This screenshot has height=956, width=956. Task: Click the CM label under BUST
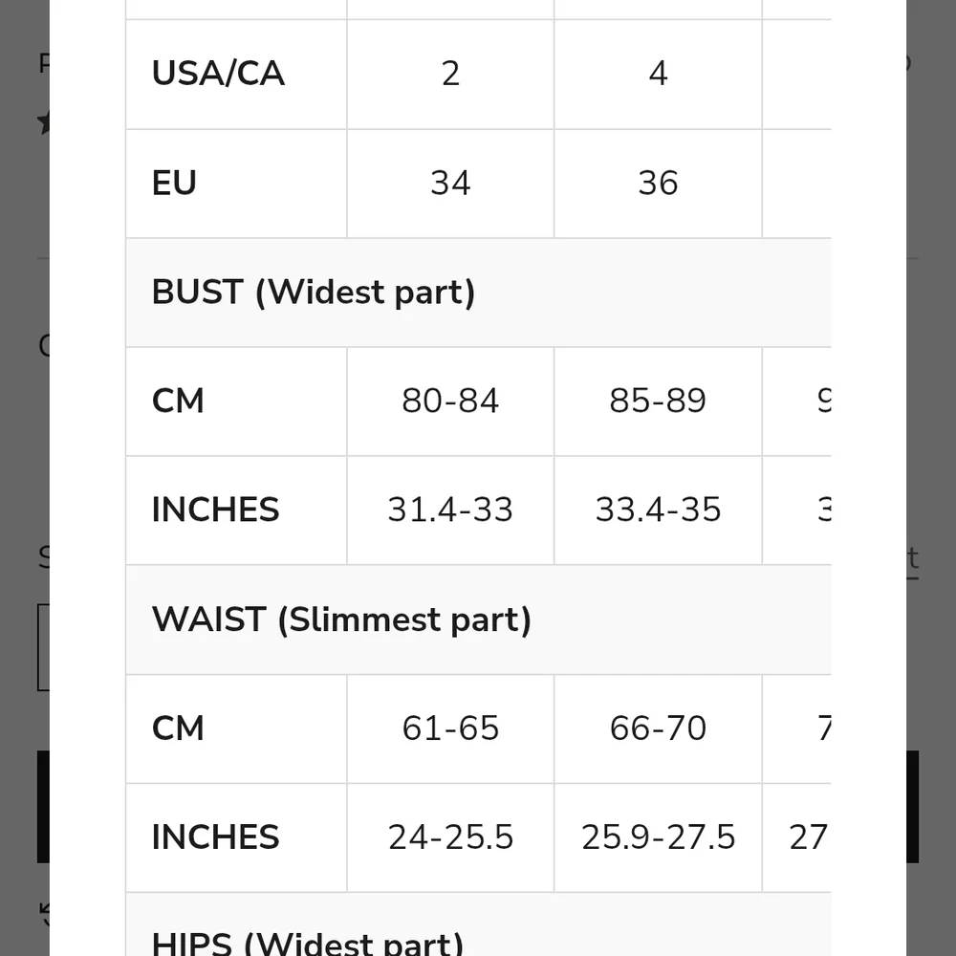tap(178, 401)
